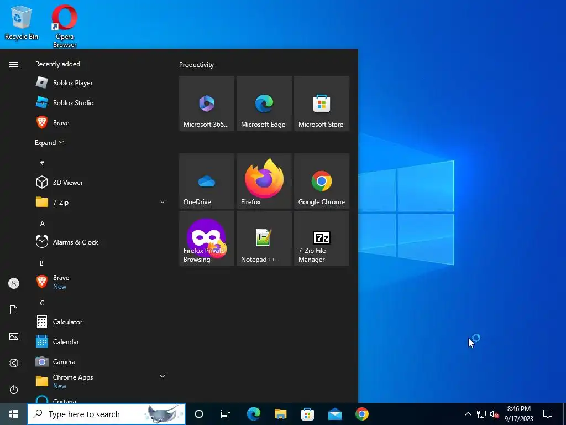
Task: Focus the taskbar search box
Action: 106,414
